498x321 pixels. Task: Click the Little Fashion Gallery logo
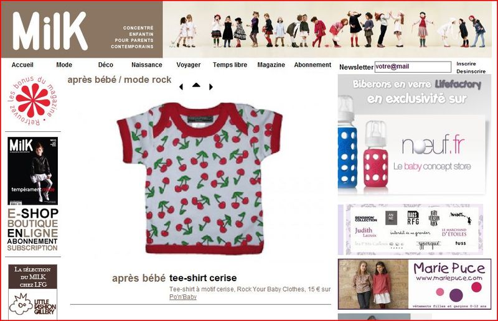coord(33,304)
